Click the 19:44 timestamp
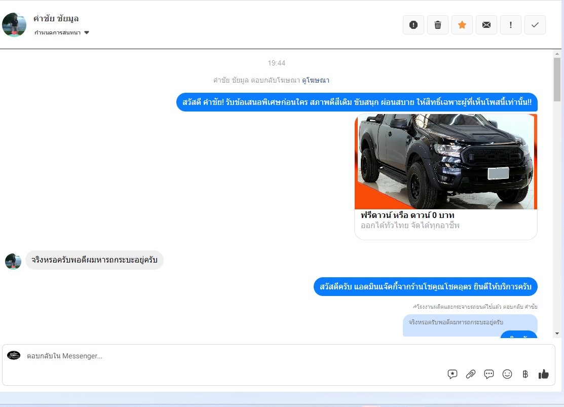The height and width of the screenshot is (407, 564). coord(276,63)
